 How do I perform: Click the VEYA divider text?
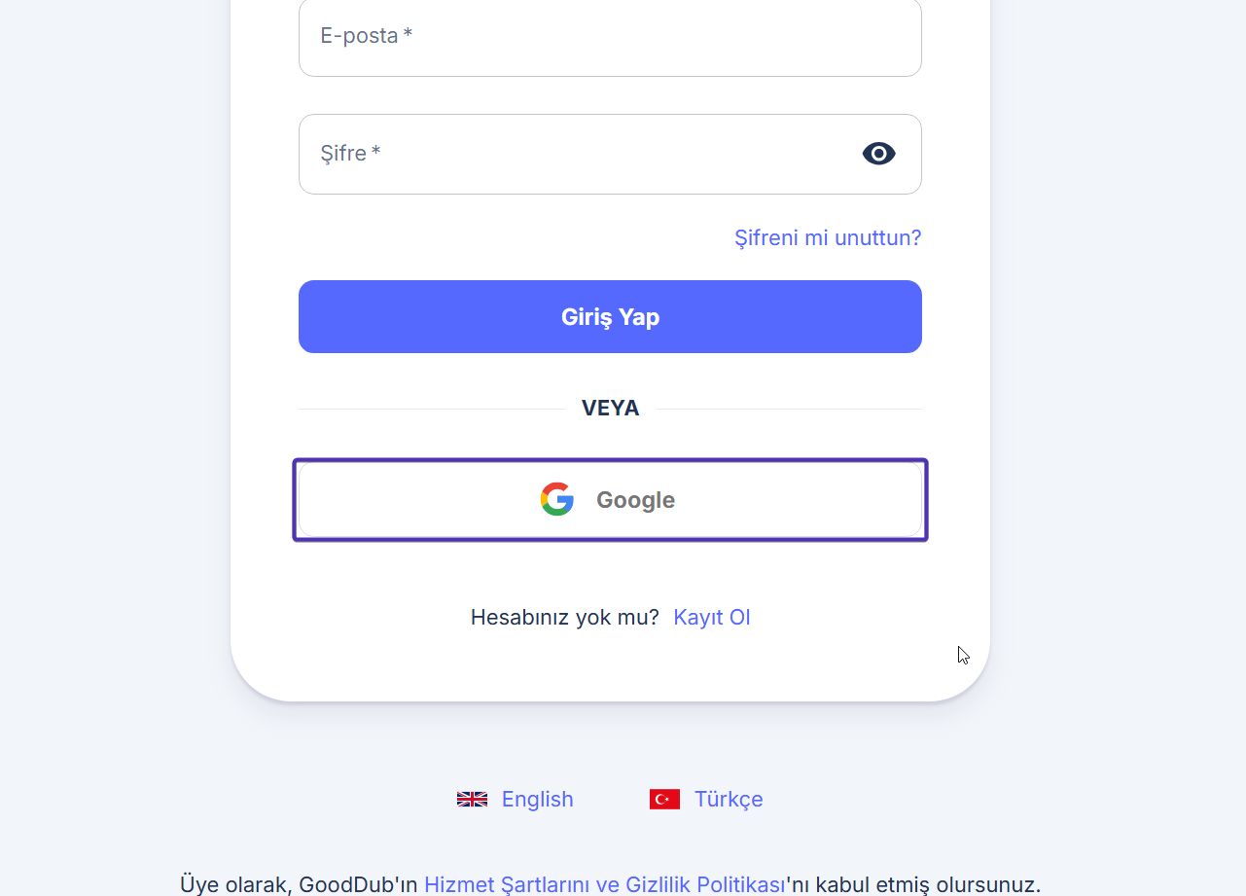coord(610,408)
